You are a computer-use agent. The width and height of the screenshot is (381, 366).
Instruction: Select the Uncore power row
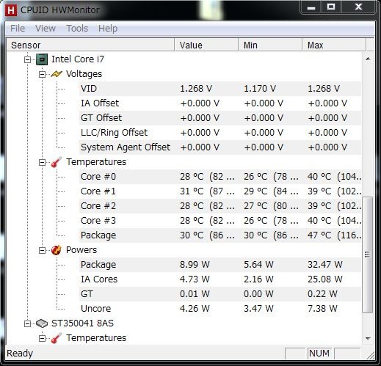pos(220,309)
